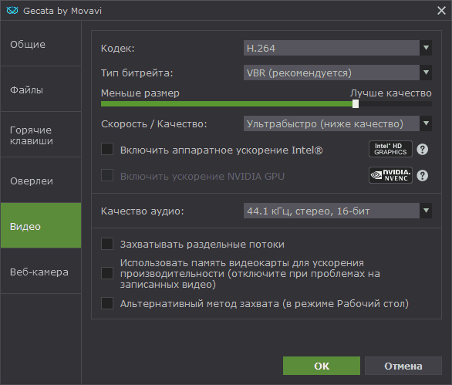Select the Оверлеи tab
The width and height of the screenshot is (452, 385).
coord(41,181)
